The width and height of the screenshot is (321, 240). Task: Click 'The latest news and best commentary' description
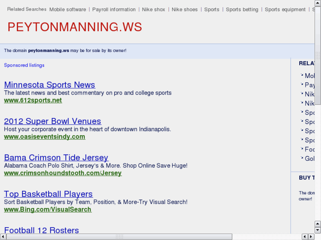pos(88,93)
